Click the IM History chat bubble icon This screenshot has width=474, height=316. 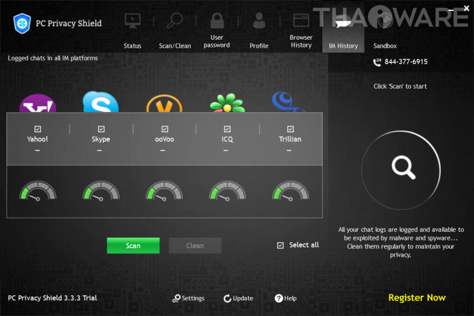[x=343, y=23]
